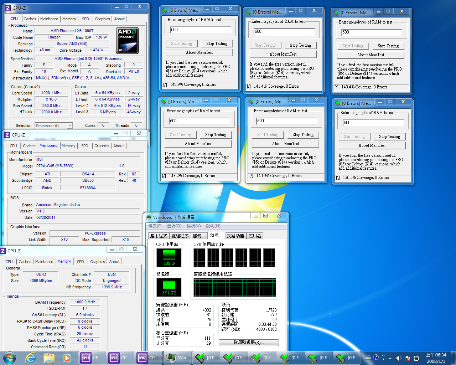Open the 選項(O) menu in Task Manager
456x365 pixels.
tap(174, 226)
